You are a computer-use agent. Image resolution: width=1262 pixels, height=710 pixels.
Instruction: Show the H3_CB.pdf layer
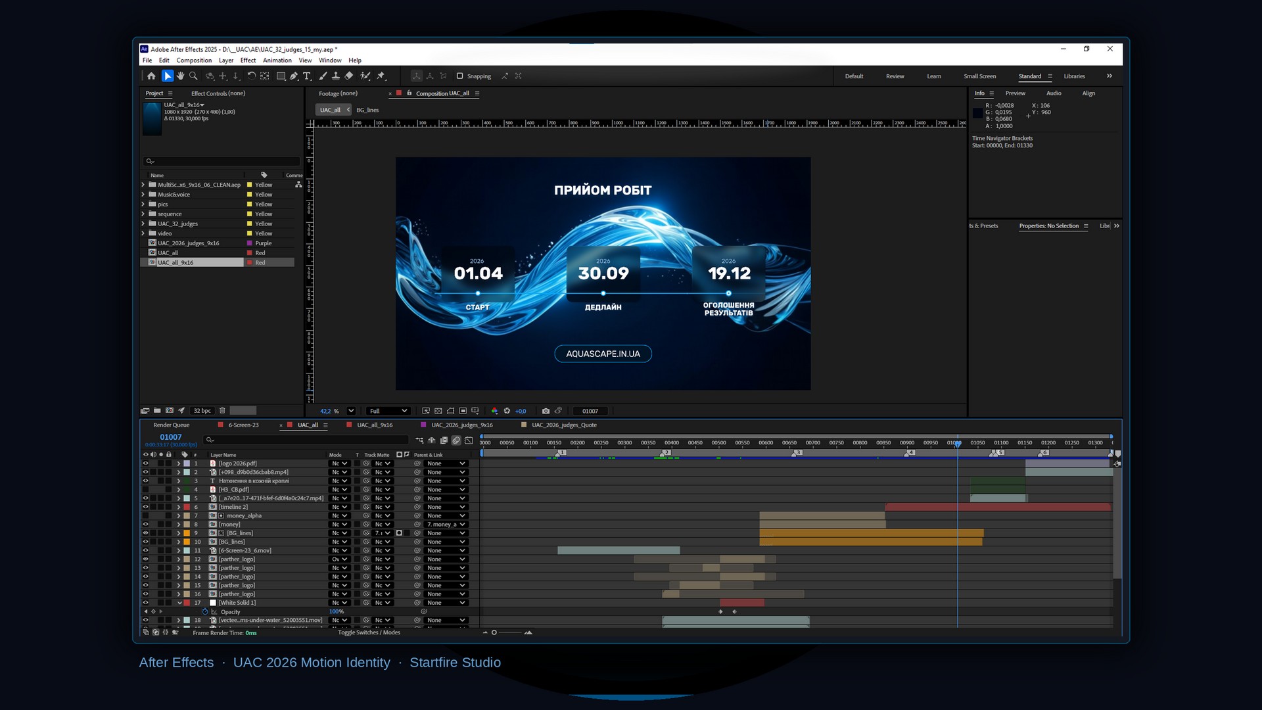[x=145, y=490]
